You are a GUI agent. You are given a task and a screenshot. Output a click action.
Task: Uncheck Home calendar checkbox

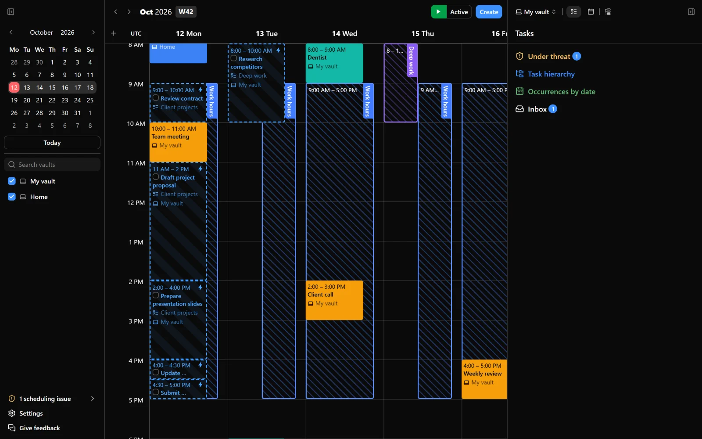coord(12,197)
